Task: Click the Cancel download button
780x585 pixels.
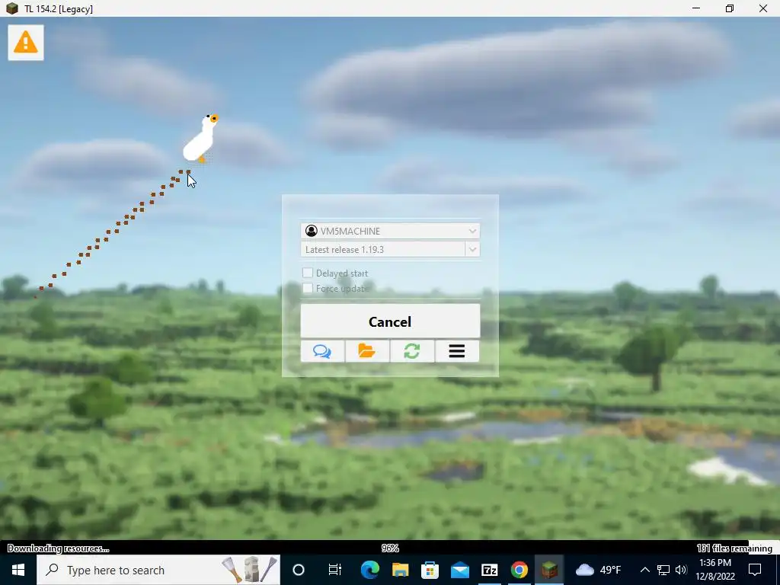Action: [x=390, y=321]
